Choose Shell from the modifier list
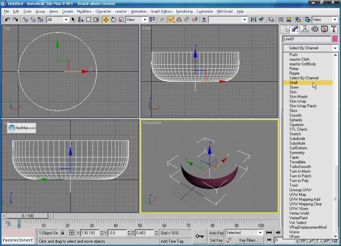This screenshot has height=246, width=341. [x=308, y=83]
